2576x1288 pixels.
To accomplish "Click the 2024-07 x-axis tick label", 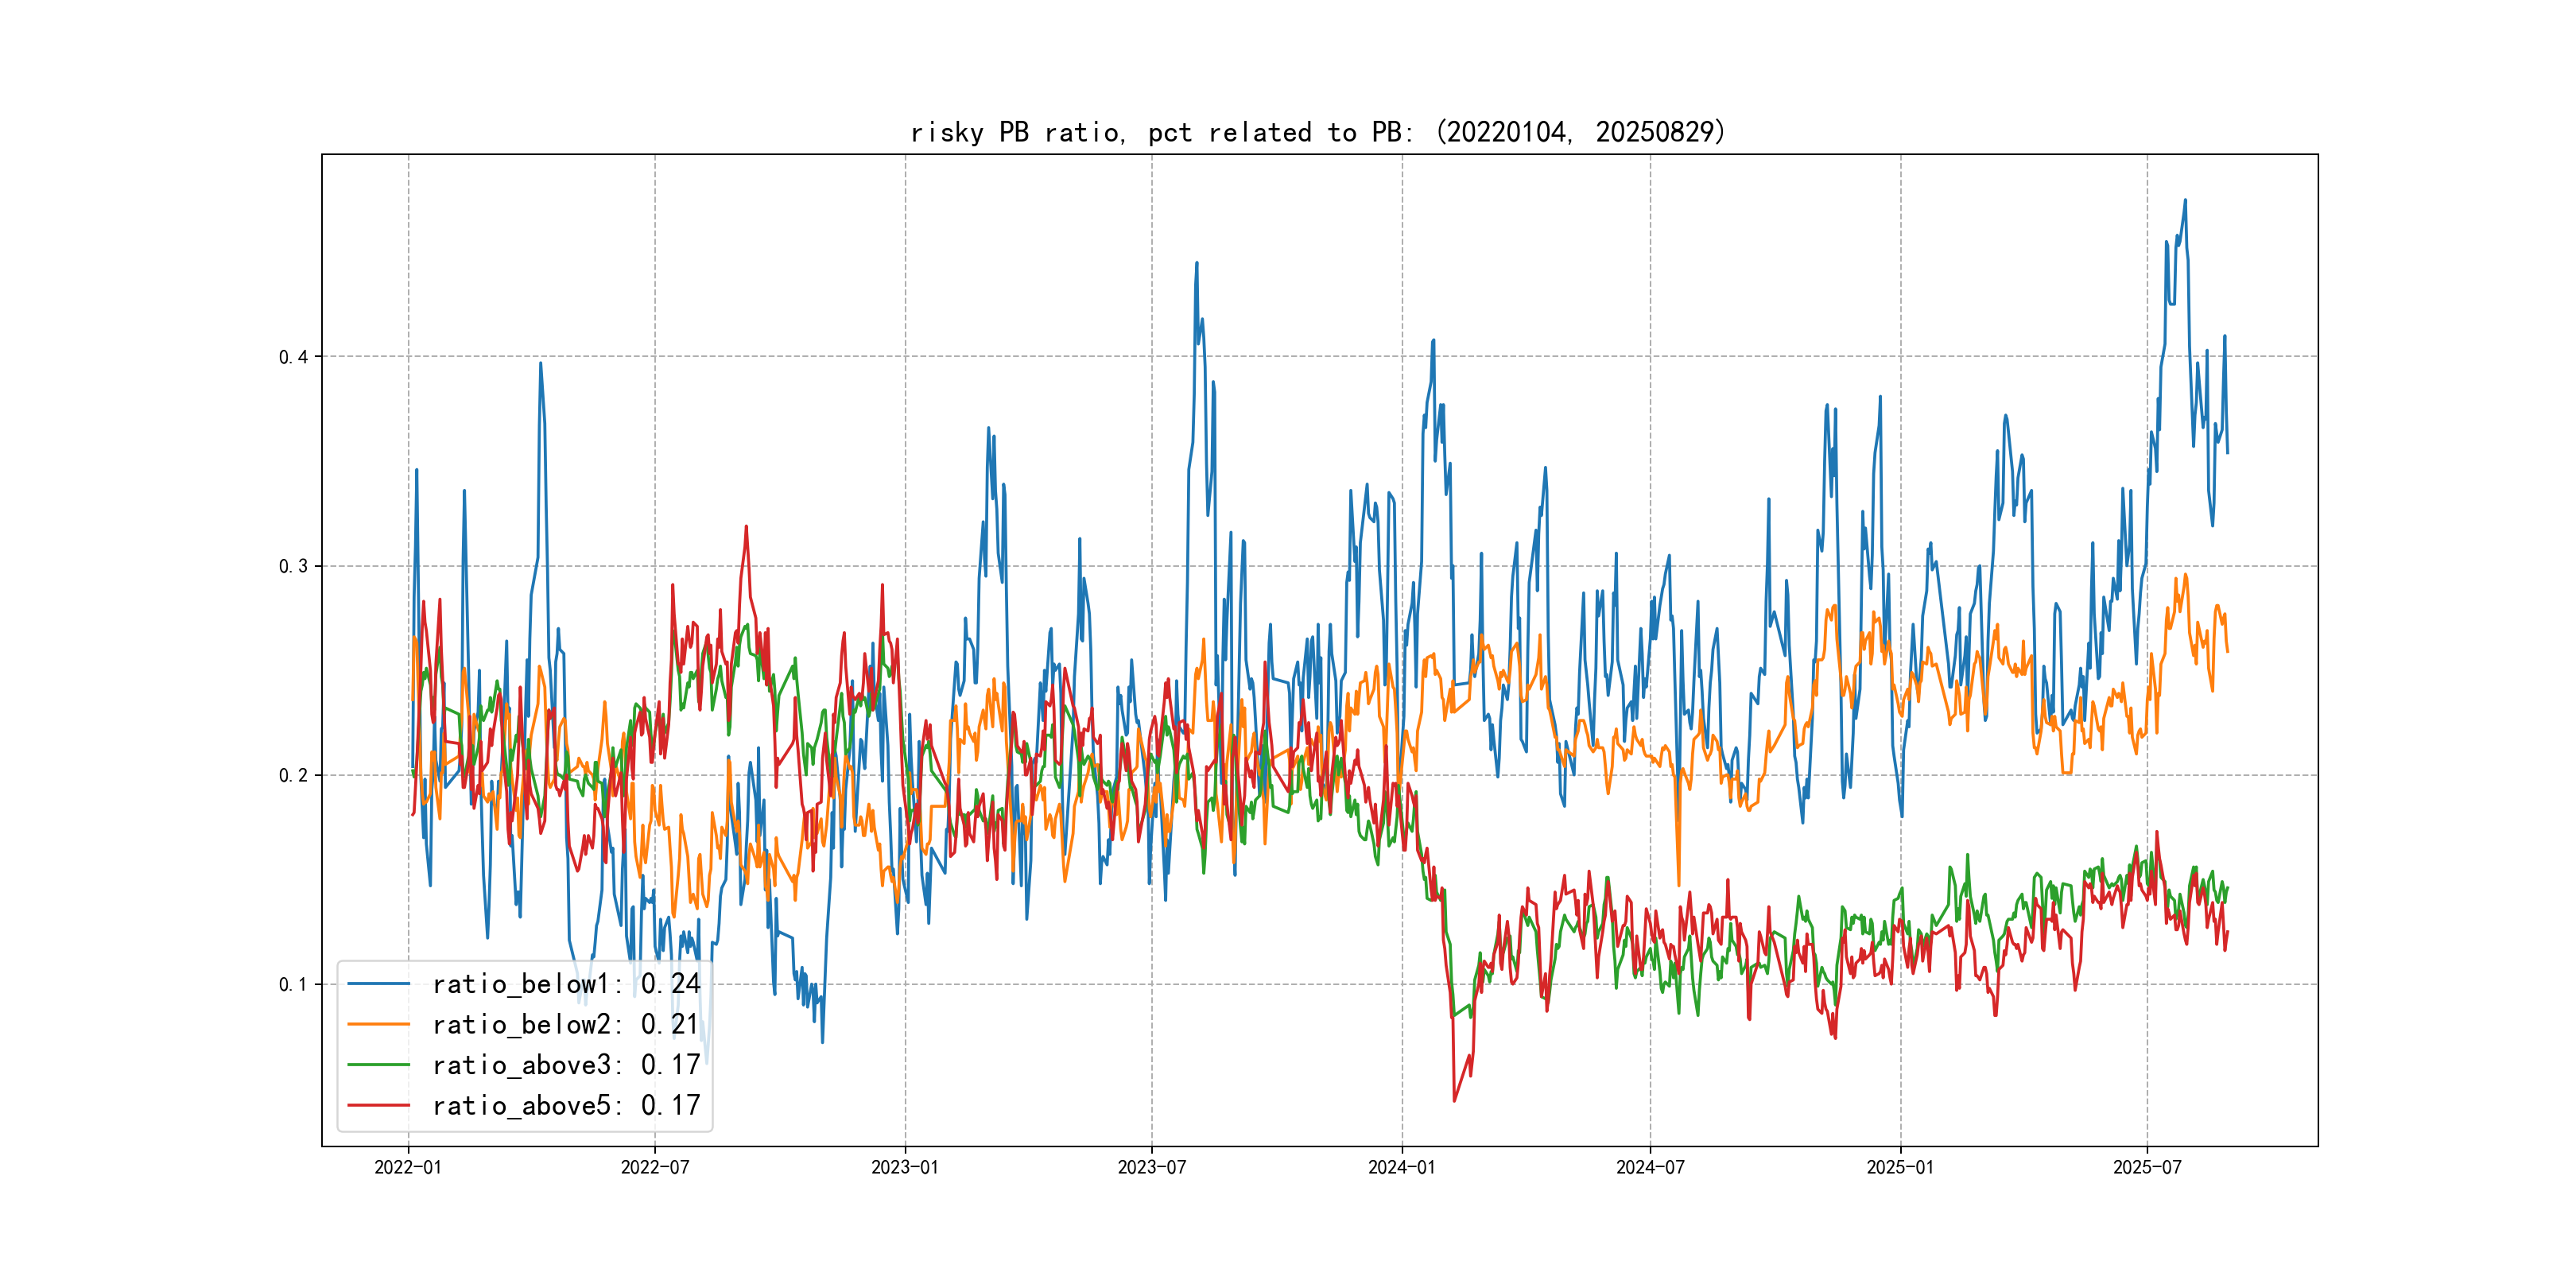I will (1650, 1167).
